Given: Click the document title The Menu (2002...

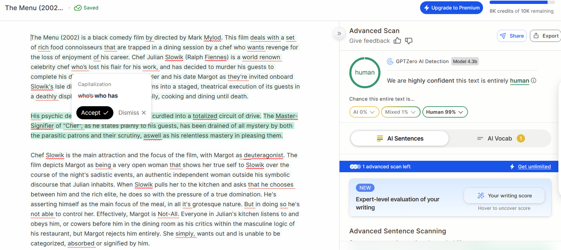Looking at the screenshot, I should click(x=34, y=8).
